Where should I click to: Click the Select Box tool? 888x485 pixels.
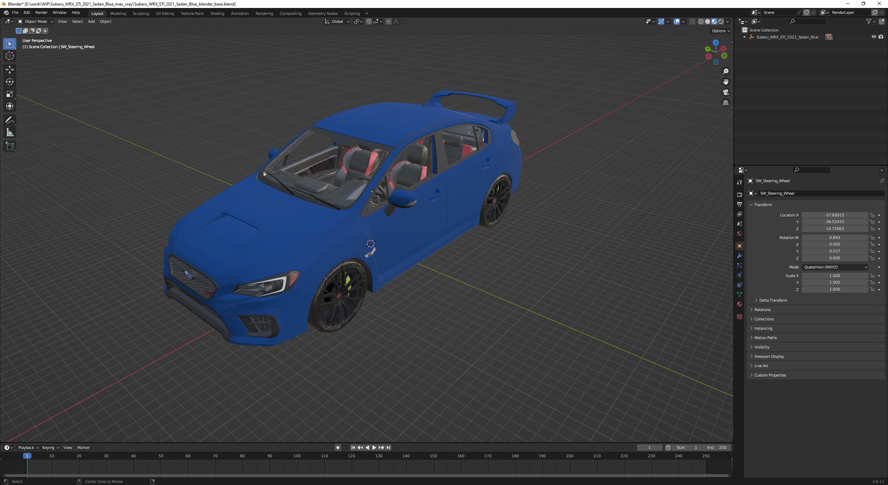tap(10, 44)
